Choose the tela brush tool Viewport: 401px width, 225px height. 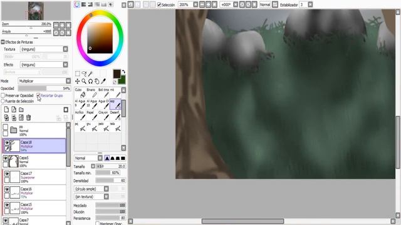(115, 127)
